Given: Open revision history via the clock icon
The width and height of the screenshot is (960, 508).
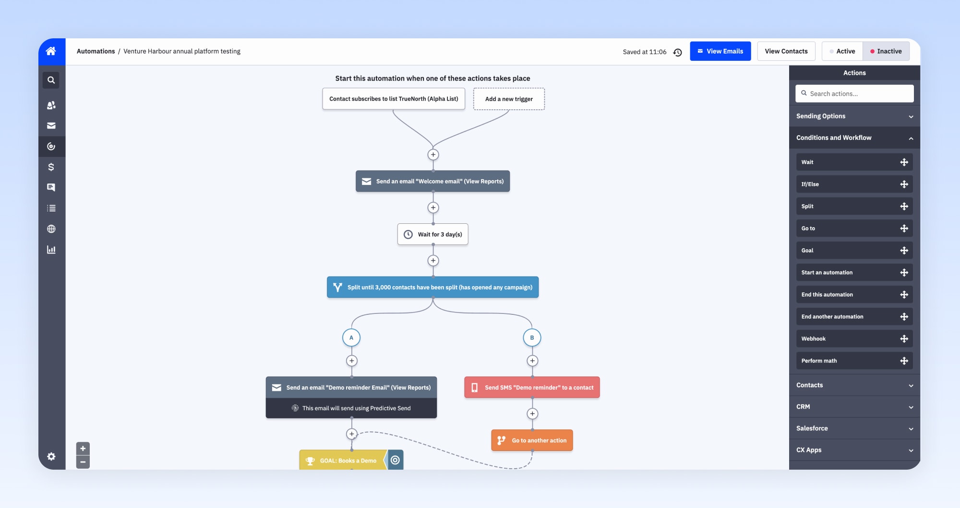Looking at the screenshot, I should pyautogui.click(x=677, y=51).
